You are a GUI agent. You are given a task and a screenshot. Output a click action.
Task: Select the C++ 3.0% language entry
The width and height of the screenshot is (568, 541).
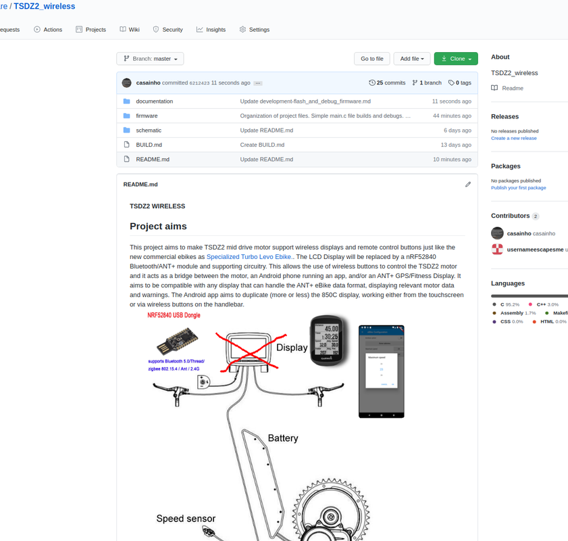(x=544, y=304)
